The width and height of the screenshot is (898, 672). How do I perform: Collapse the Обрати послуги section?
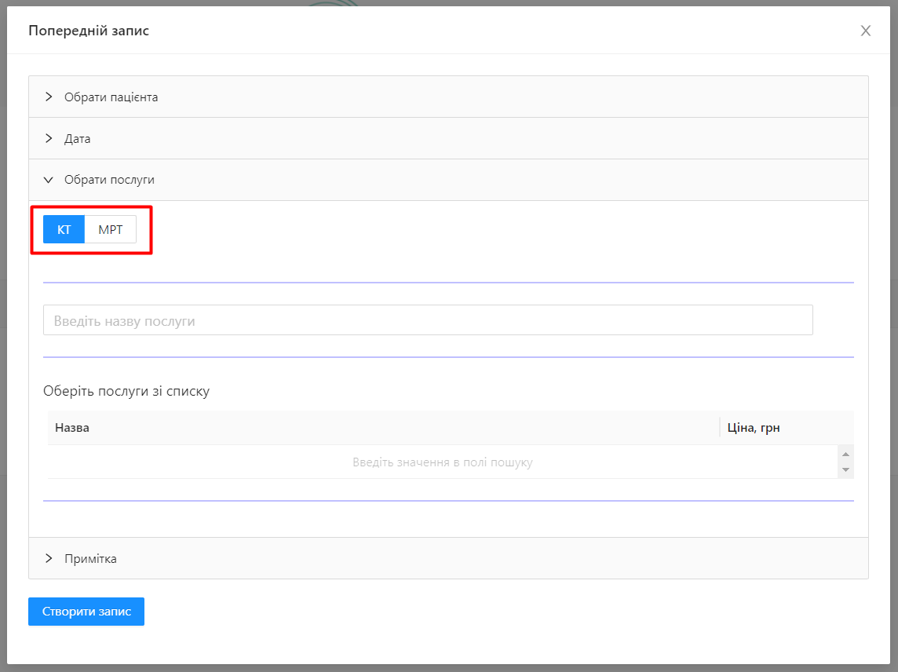[109, 180]
